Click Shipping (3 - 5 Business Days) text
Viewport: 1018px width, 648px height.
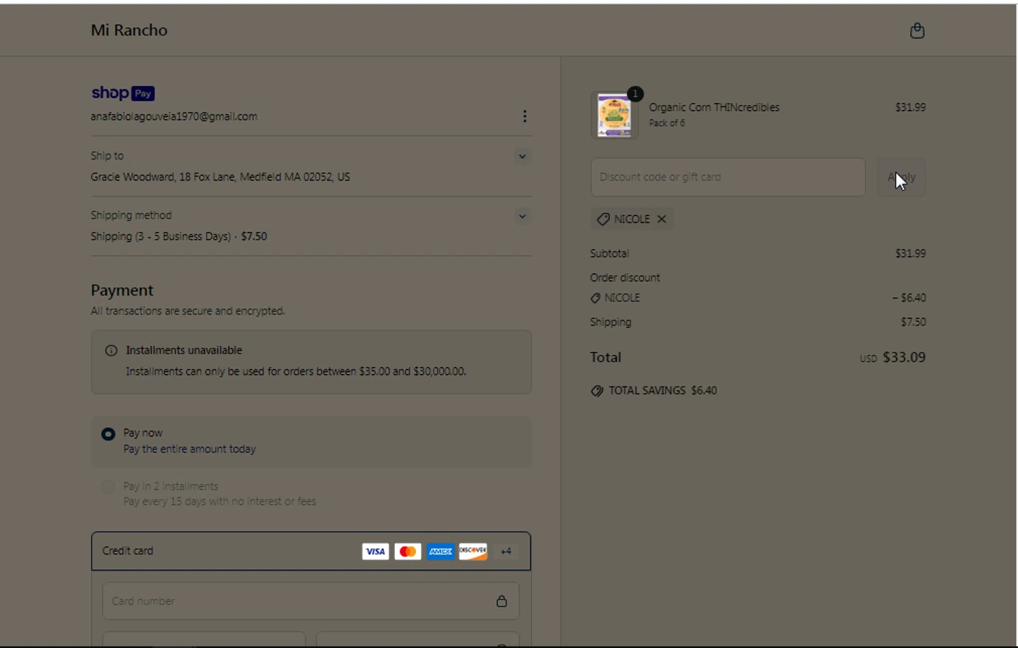tap(161, 237)
